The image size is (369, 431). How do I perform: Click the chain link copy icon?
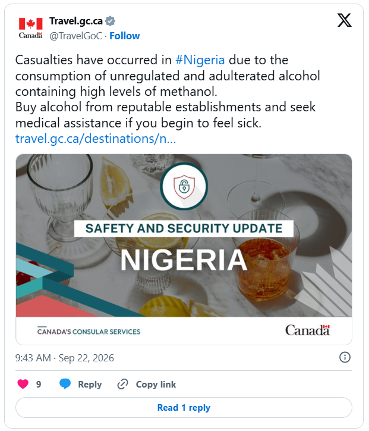pos(122,385)
